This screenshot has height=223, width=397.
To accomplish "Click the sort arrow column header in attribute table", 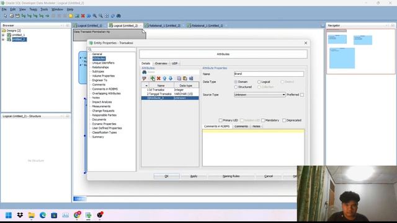I will (145, 85).
